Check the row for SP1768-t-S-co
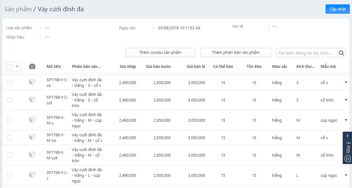This screenshot has width=352, height=188. pyautogui.click(x=10, y=82)
